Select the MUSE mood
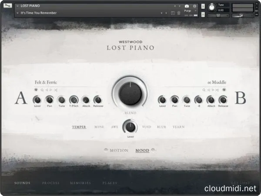 coord(99,127)
